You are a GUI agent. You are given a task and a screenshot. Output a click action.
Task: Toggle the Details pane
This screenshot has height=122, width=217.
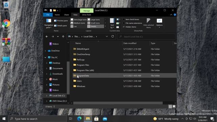click(x=60, y=26)
